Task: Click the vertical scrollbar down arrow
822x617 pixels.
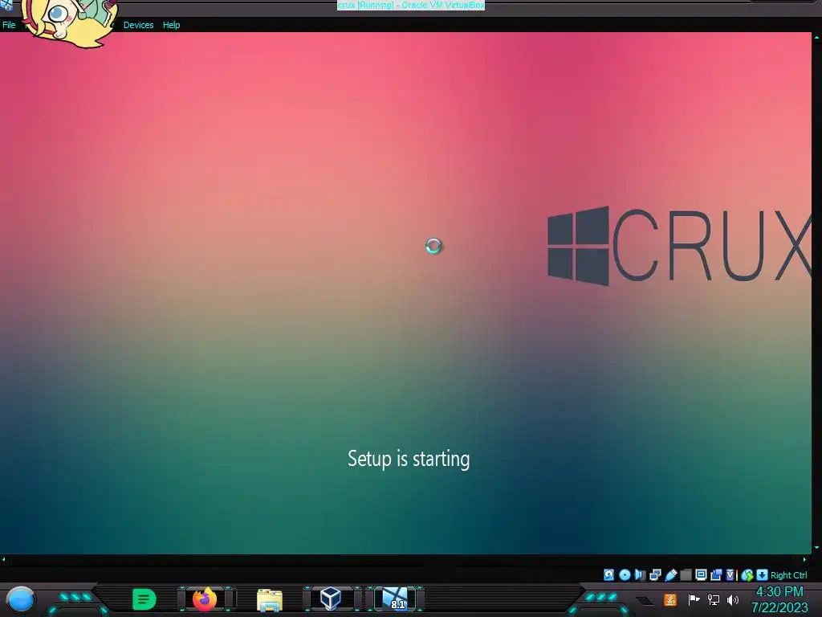Action: pyautogui.click(x=816, y=548)
